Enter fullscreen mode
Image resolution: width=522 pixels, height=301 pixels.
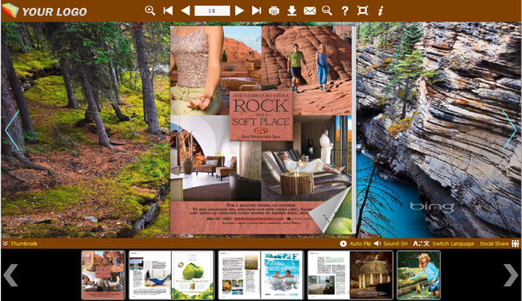(362, 10)
